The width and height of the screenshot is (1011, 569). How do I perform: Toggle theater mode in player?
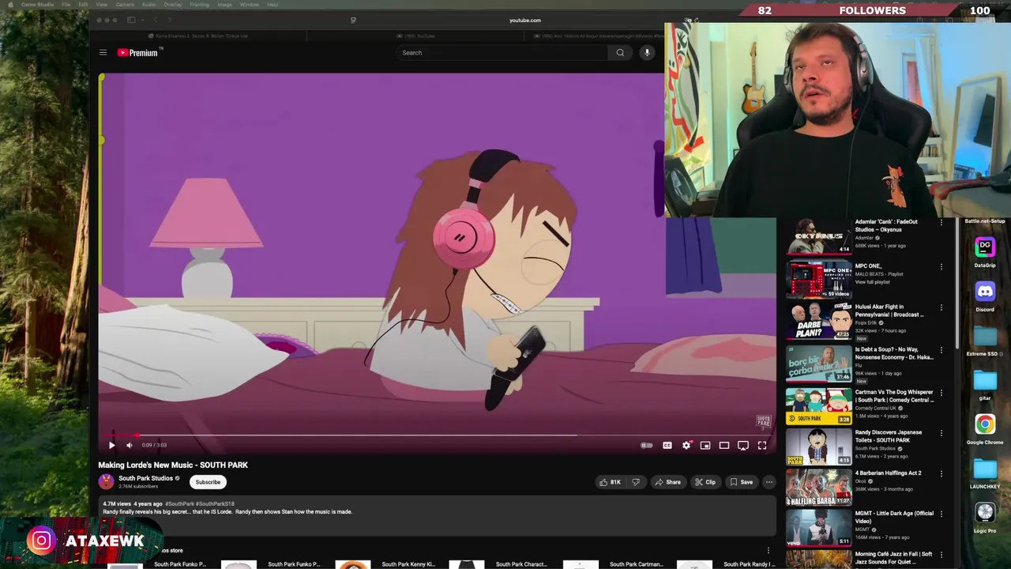coord(724,446)
